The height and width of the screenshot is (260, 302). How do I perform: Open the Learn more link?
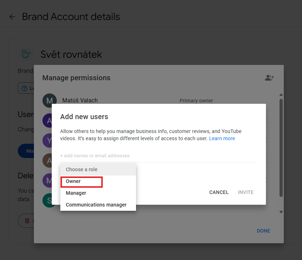[x=222, y=139]
